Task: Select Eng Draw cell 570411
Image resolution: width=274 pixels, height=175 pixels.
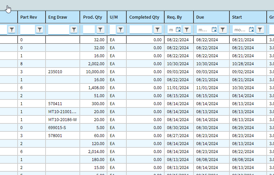Action: 63,104
